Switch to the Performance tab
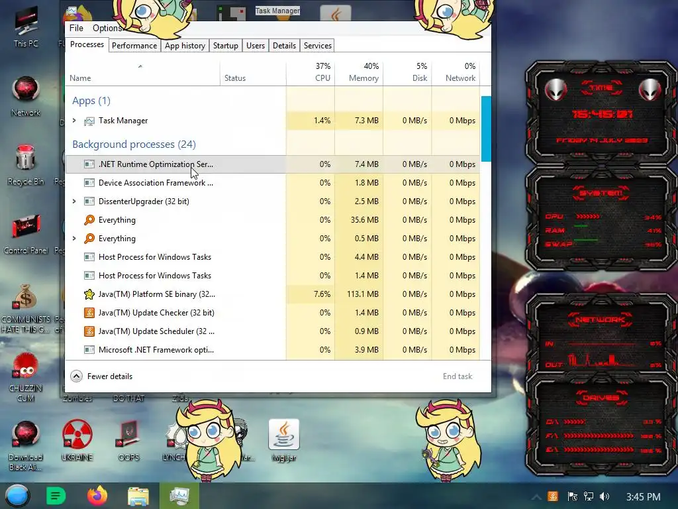The image size is (678, 509). (x=134, y=46)
